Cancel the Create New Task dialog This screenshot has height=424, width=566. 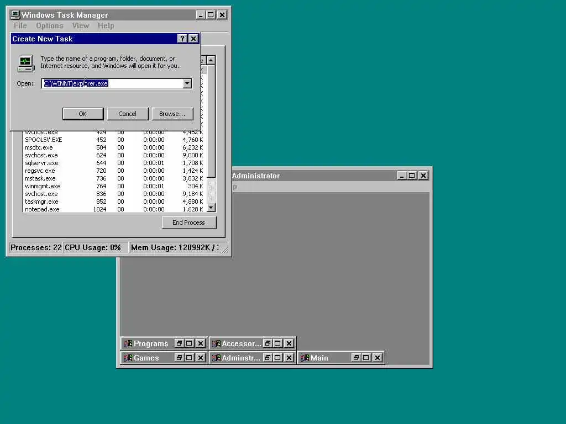point(128,114)
